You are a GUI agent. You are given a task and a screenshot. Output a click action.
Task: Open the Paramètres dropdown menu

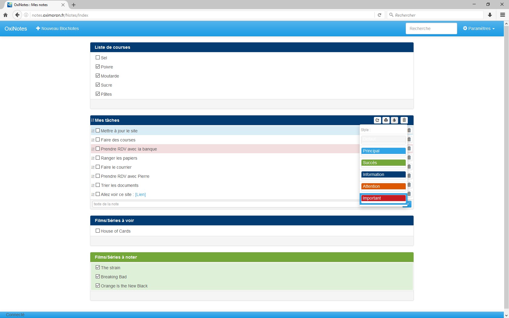tap(479, 28)
